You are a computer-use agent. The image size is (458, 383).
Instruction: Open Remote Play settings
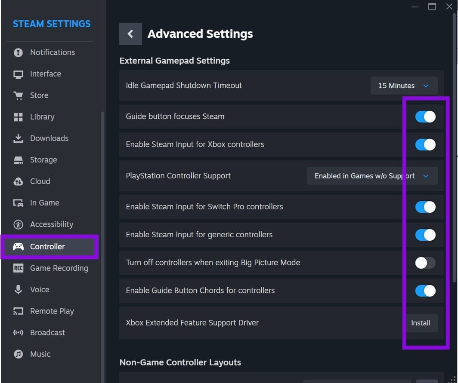pos(52,311)
